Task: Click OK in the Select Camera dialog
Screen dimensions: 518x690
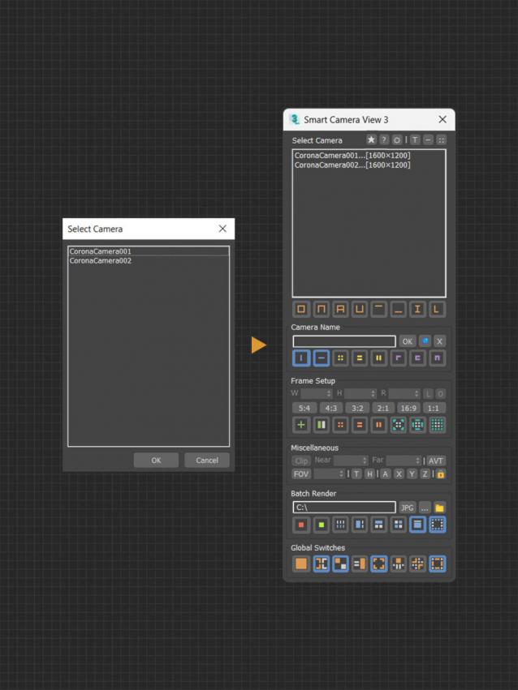Action: click(x=157, y=461)
